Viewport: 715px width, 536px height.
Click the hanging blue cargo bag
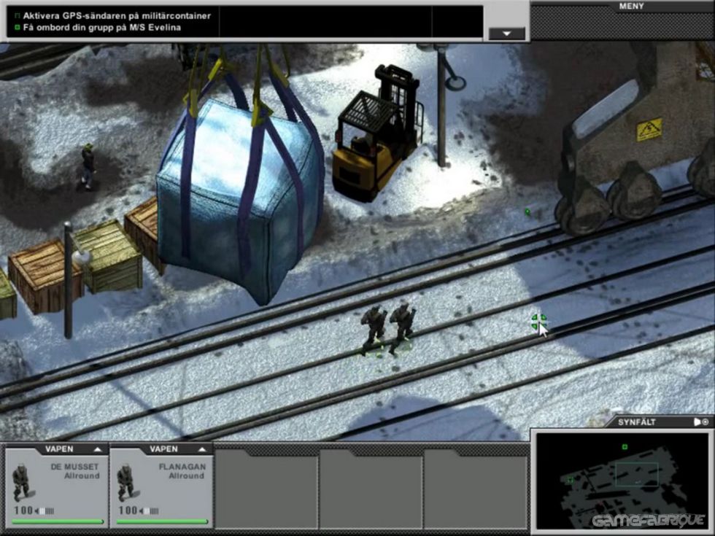[240, 201]
